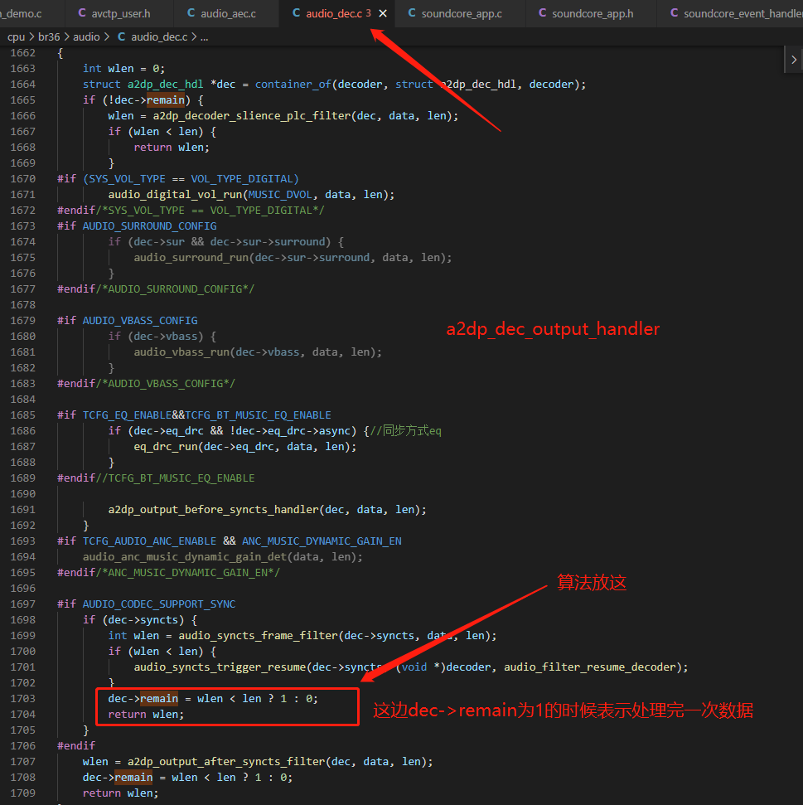Screen dimensions: 803x805
Task: Click a2dp_output_before_syncts_handler call
Action: [214, 510]
